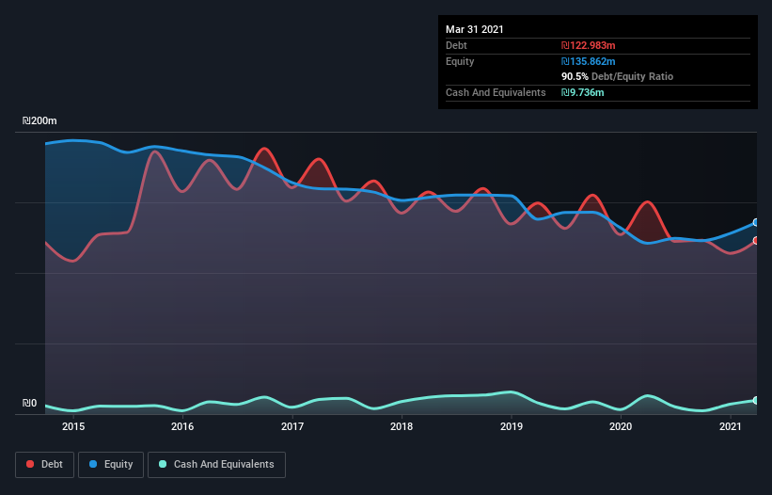Click the Debt value ₪122.983m

coord(589,45)
